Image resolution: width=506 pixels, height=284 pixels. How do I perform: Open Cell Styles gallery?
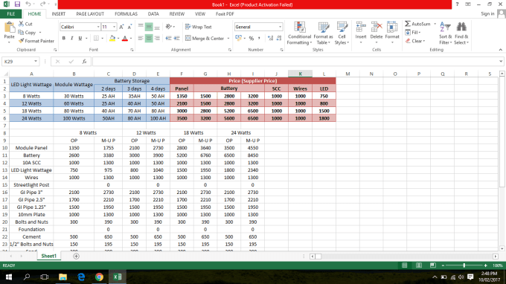[x=342, y=33]
